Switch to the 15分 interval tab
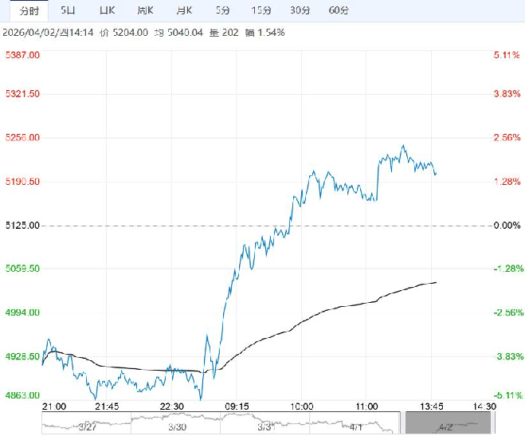This screenshot has height=436, width=525. click(261, 10)
